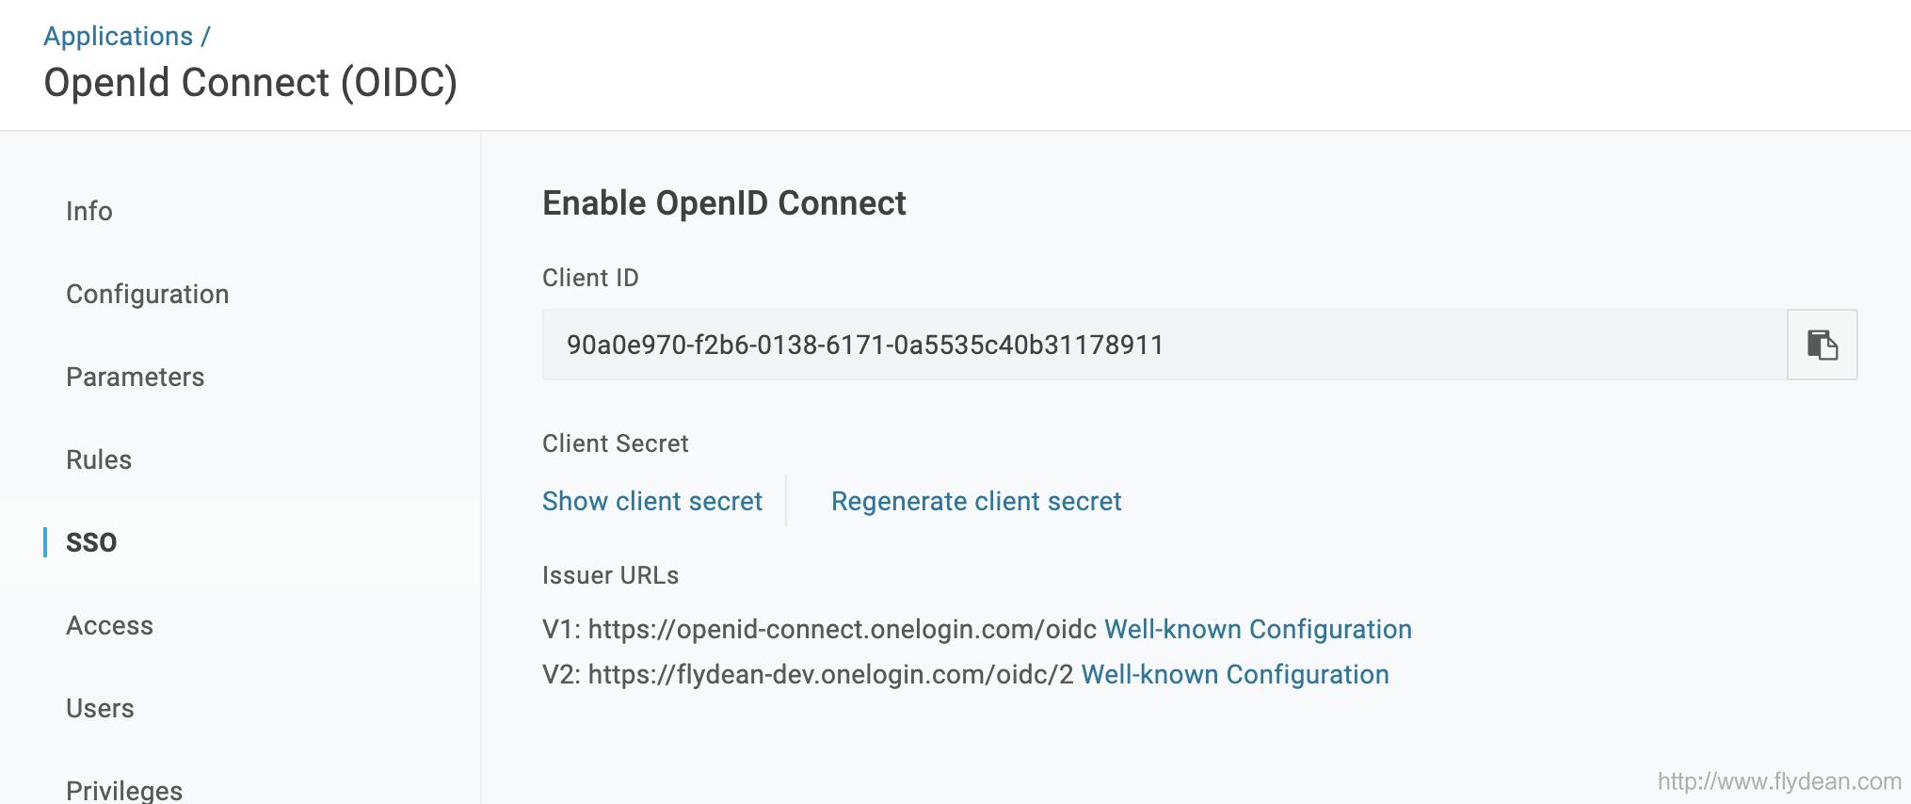Regenerate the client secret
This screenshot has width=1911, height=804.
[x=975, y=501]
